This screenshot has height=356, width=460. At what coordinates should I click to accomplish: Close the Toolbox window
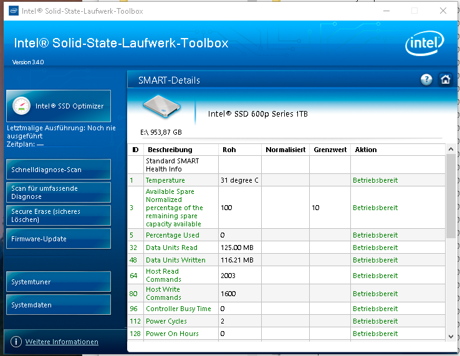(x=443, y=11)
